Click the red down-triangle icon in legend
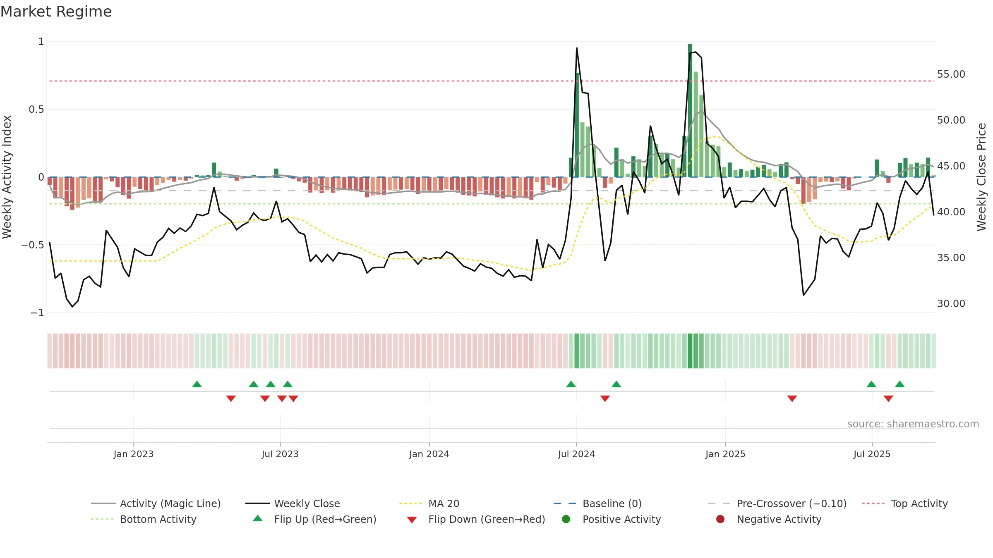Viewport: 993px width, 558px height. pos(412,520)
